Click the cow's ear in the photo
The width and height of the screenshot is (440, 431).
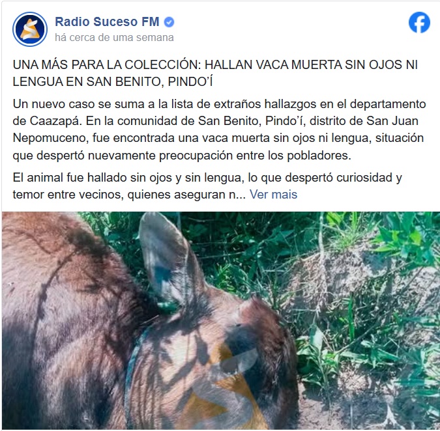click(x=168, y=258)
